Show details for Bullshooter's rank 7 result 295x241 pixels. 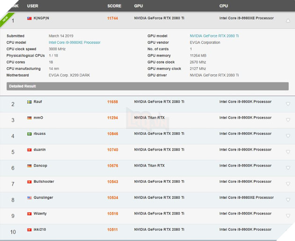288,184
